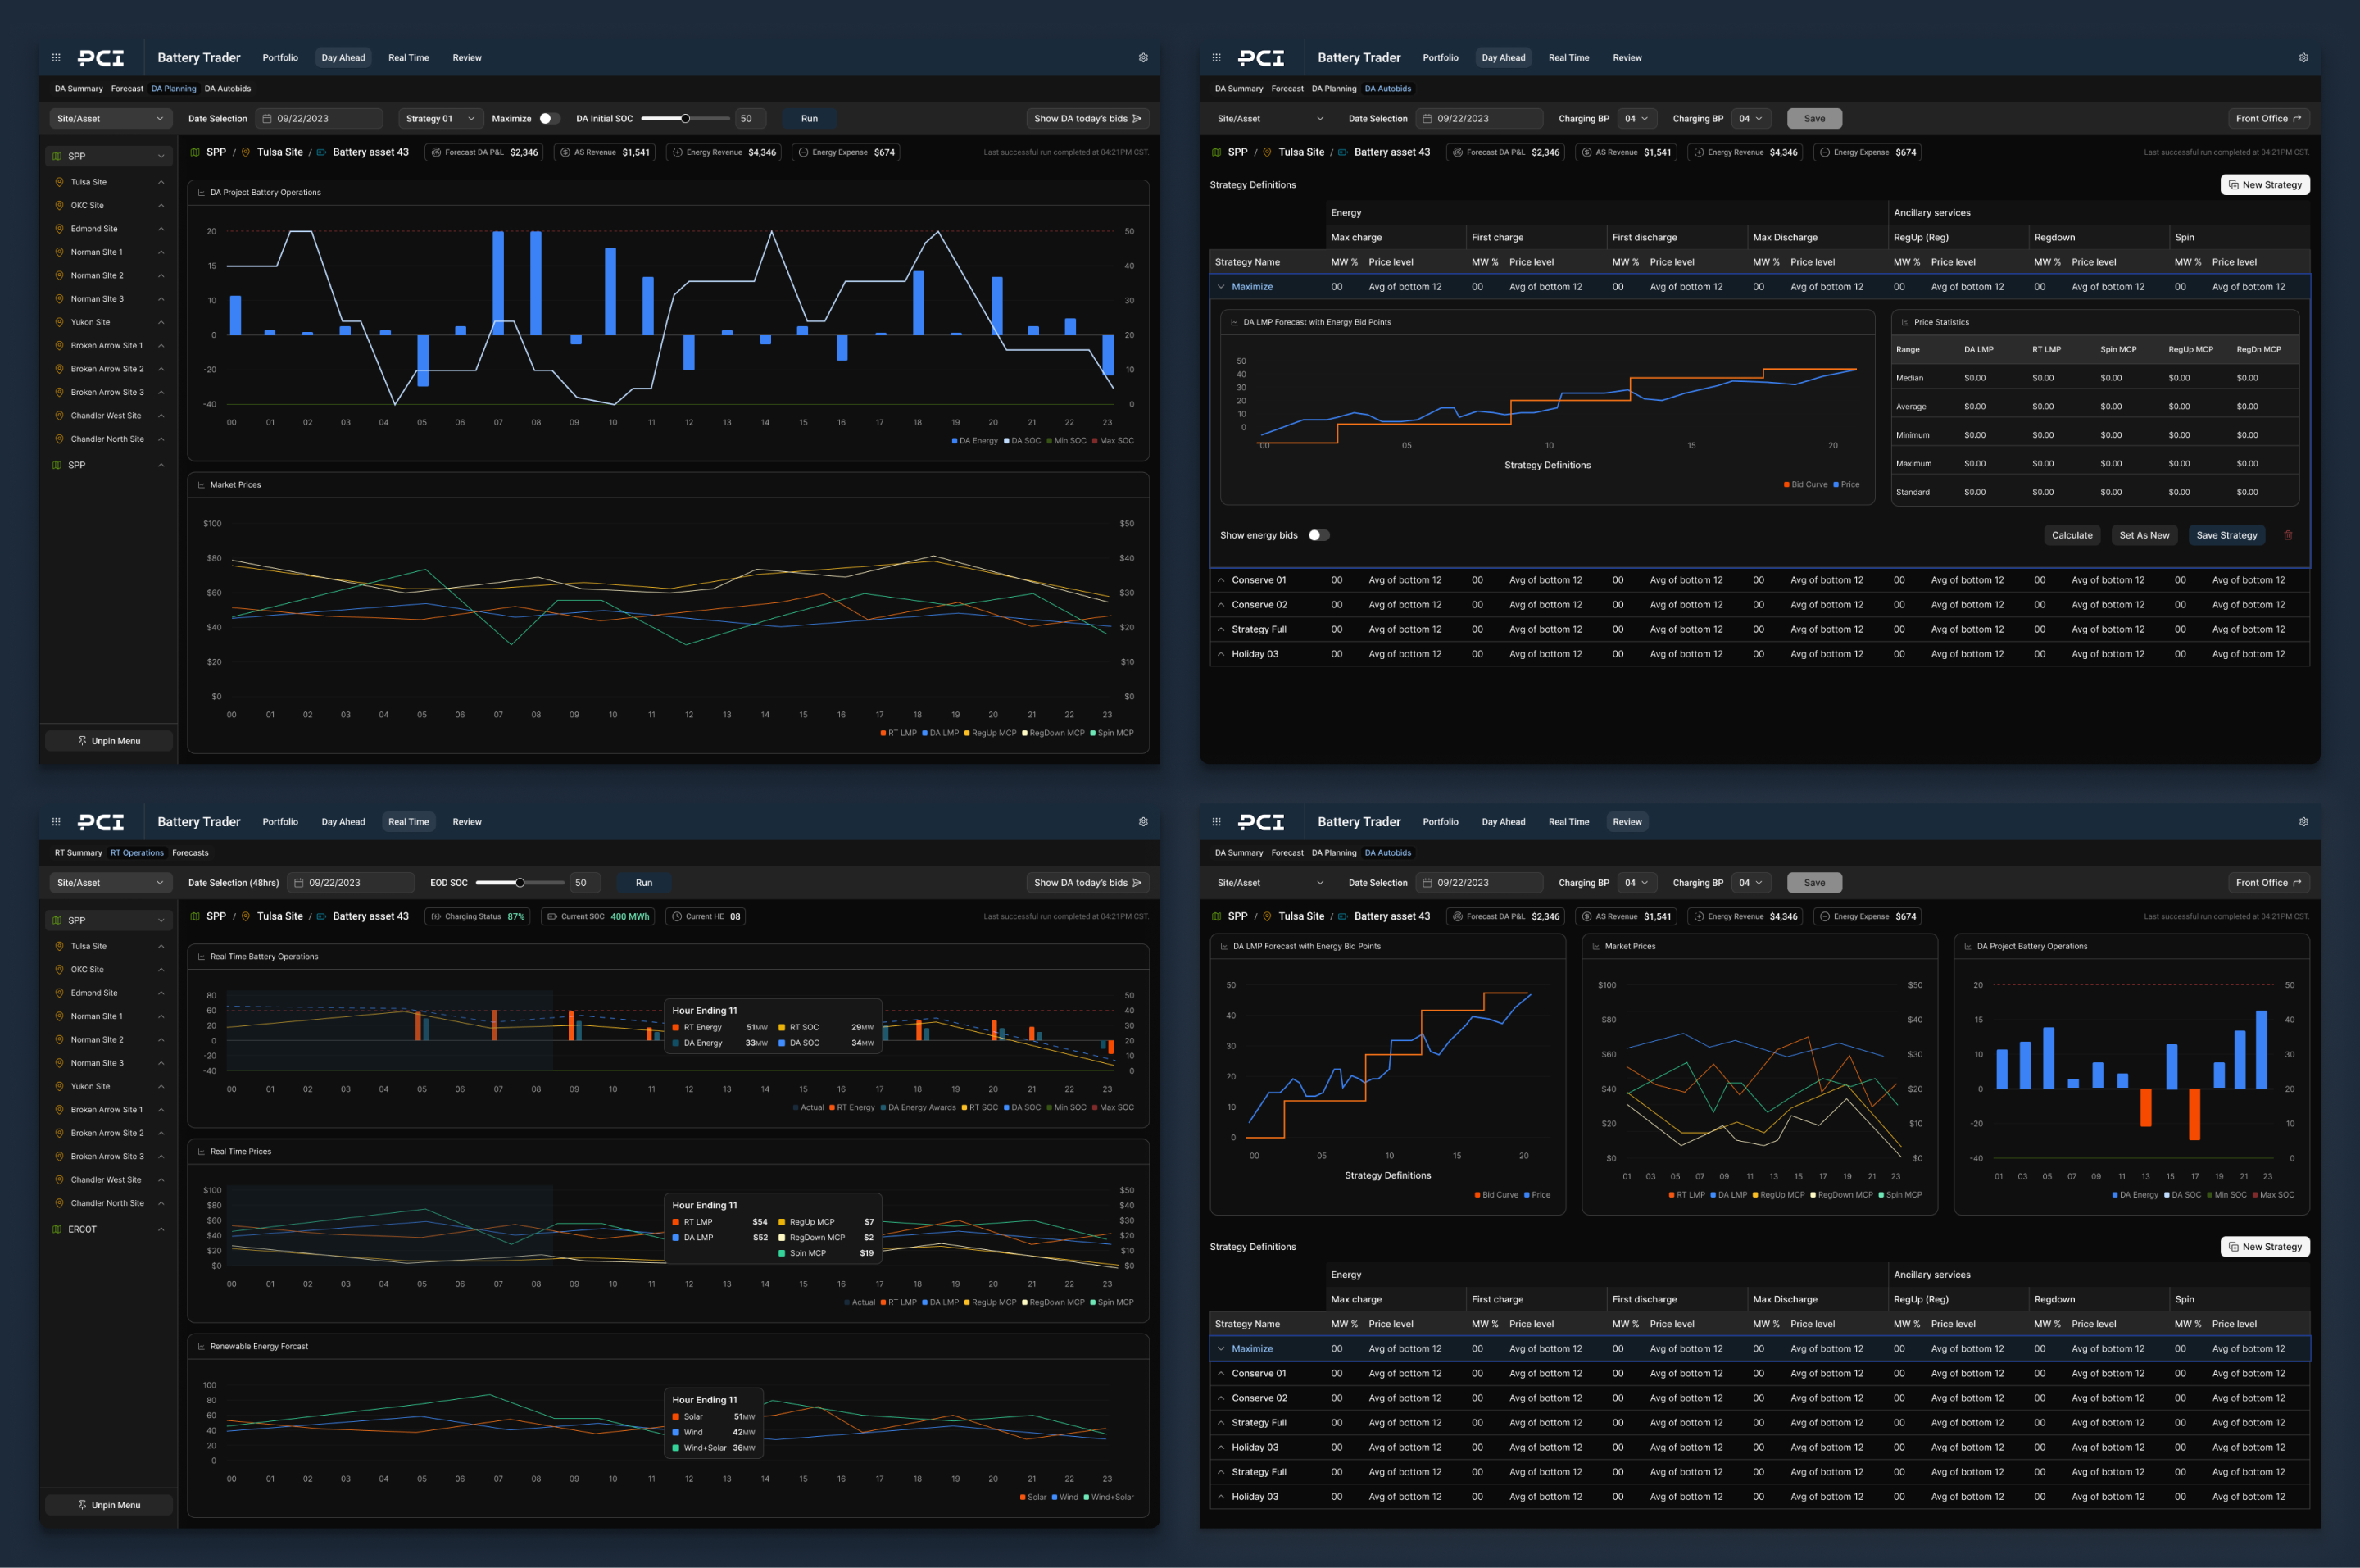Click date field in Review window

[x=1479, y=883]
